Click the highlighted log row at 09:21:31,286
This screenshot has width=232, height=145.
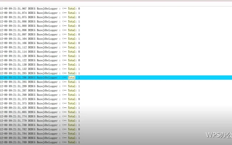[x=116, y=78]
